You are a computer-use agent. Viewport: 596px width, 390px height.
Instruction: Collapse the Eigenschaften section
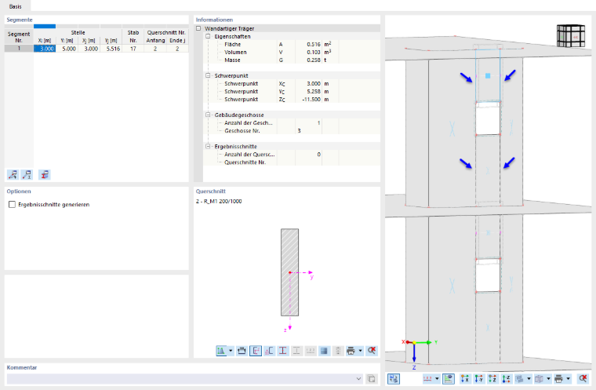pos(208,37)
